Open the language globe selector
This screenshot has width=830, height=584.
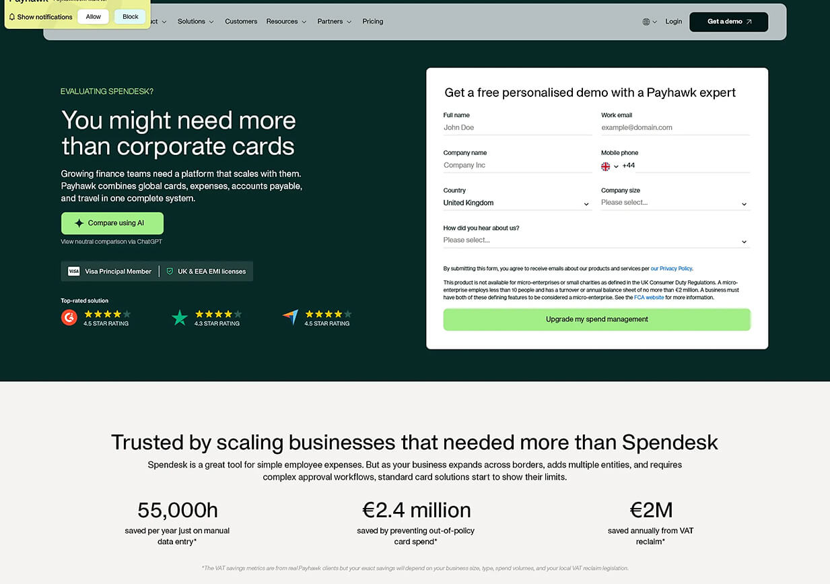tap(648, 21)
